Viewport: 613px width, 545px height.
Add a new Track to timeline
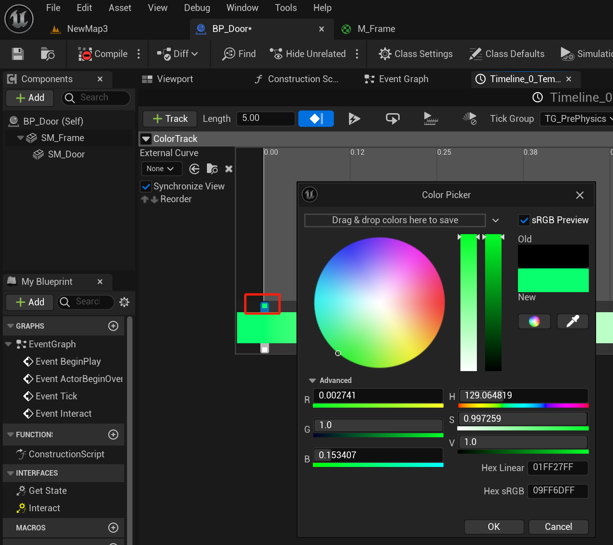coord(170,119)
